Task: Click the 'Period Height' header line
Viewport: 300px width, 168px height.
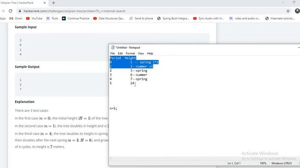Action: click(123, 58)
